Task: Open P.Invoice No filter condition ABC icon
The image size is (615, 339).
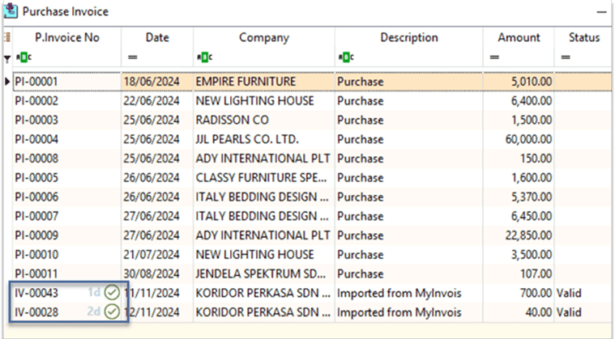Action: [x=23, y=57]
